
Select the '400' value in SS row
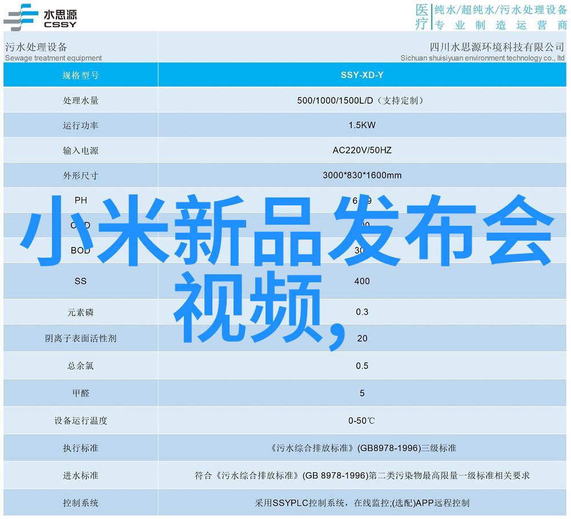(362, 281)
